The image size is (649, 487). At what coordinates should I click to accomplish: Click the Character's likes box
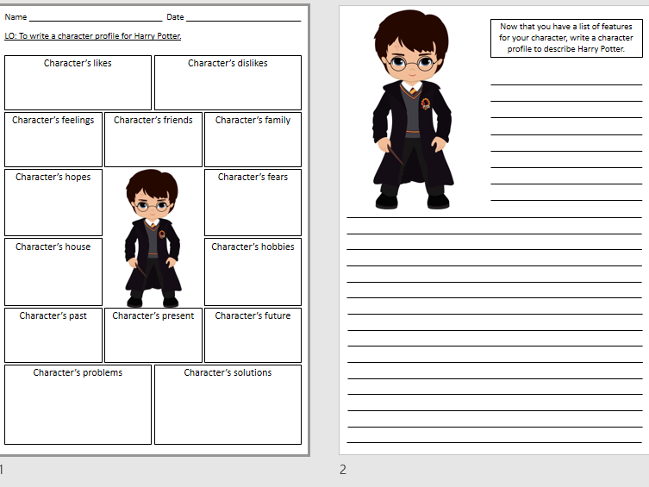point(78,83)
